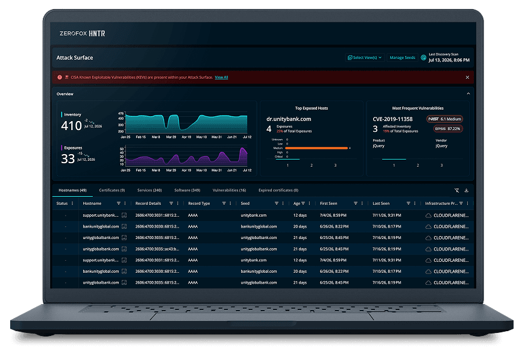Open the CVE-2019-11358 vulnerability
Viewport: 522px width, 348px height.
click(392, 119)
